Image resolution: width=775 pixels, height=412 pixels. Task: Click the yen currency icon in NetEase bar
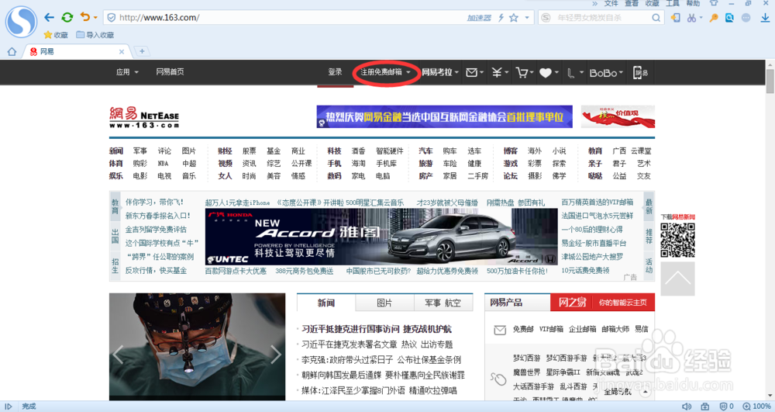497,73
